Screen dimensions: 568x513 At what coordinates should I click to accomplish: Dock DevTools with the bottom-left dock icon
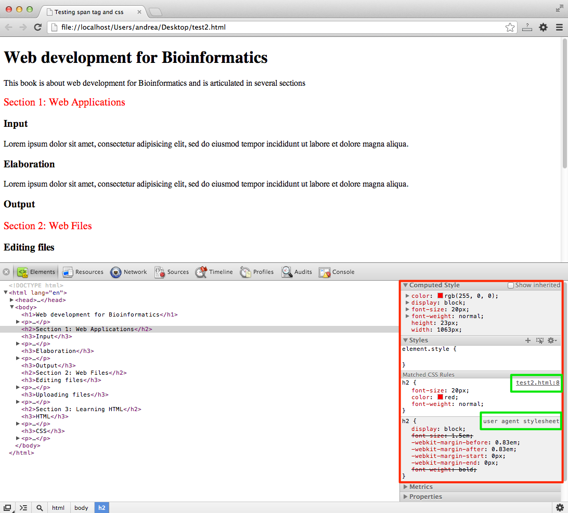[8, 508]
